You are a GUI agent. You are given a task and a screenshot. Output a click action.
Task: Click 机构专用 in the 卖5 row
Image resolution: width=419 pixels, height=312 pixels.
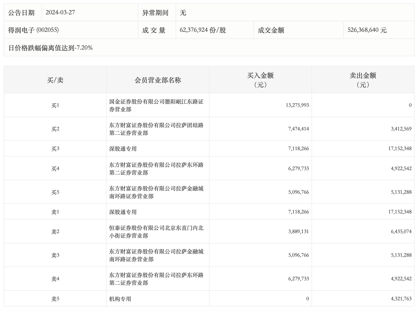click(120, 299)
